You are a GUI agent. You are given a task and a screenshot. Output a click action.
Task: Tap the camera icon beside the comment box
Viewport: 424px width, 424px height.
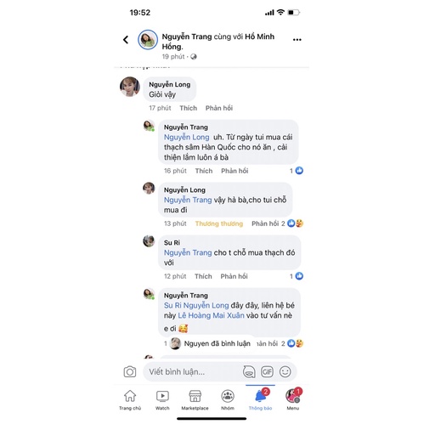point(130,371)
